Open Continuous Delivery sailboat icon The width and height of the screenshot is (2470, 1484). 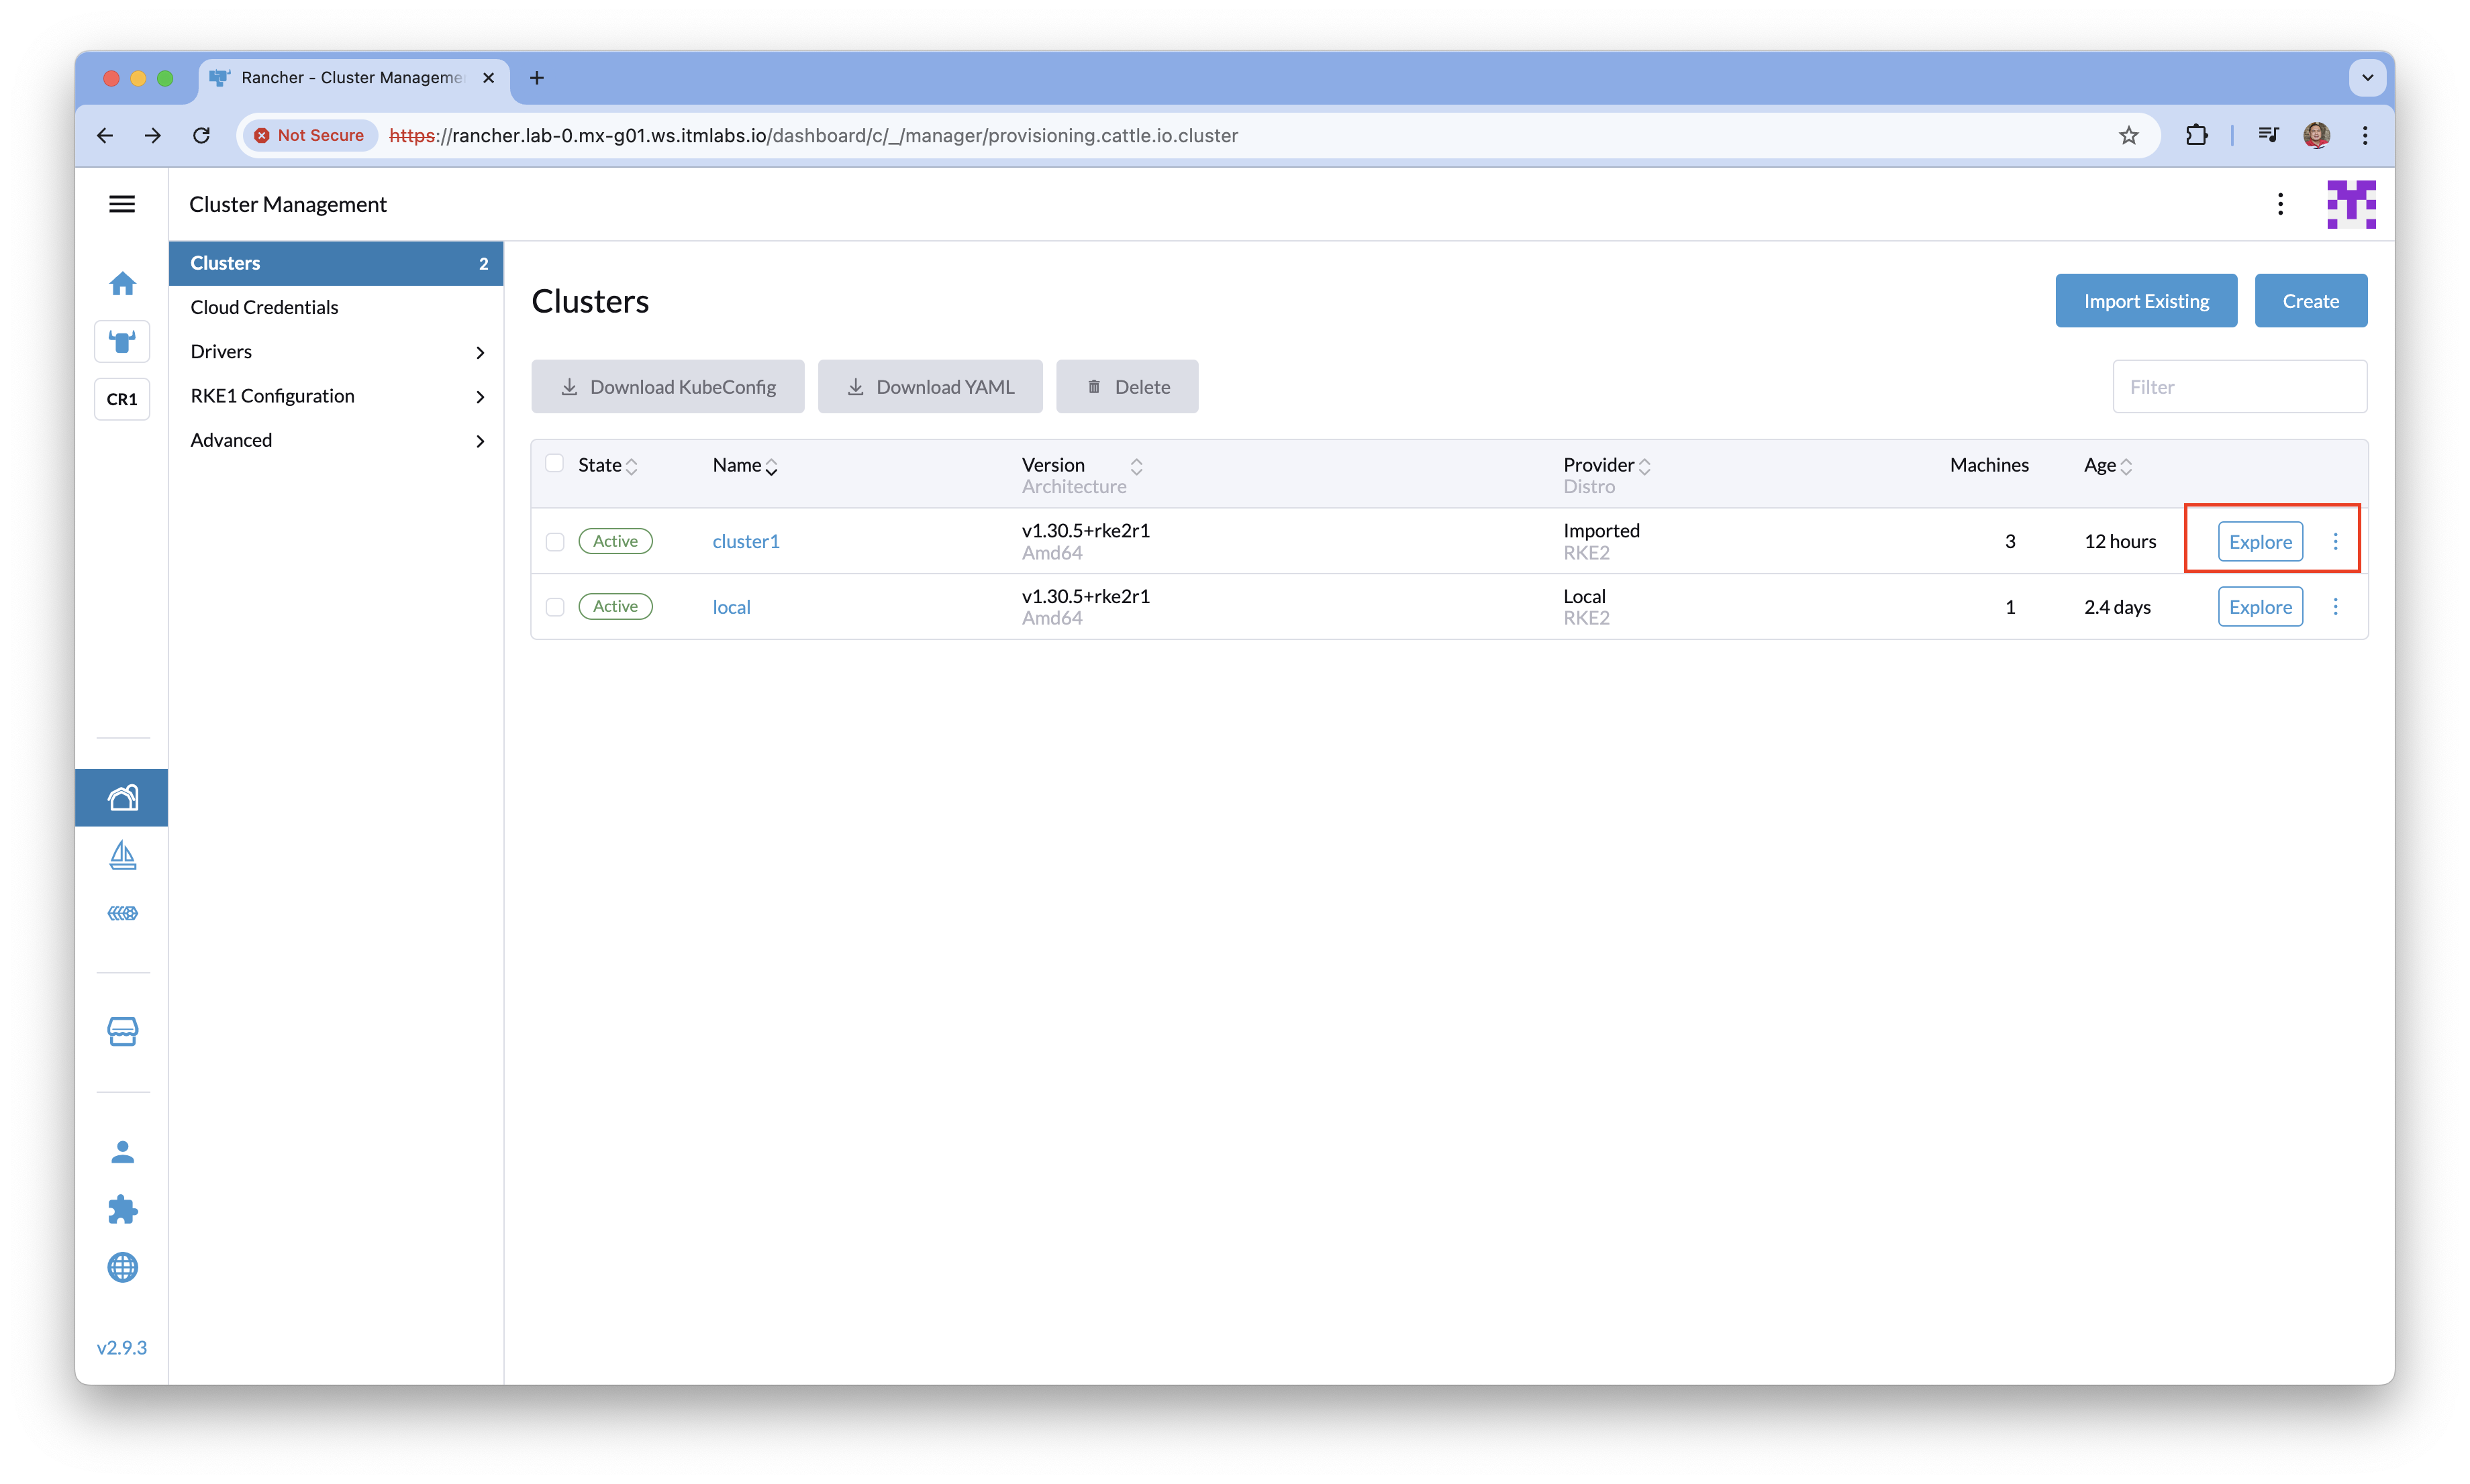pyautogui.click(x=122, y=856)
